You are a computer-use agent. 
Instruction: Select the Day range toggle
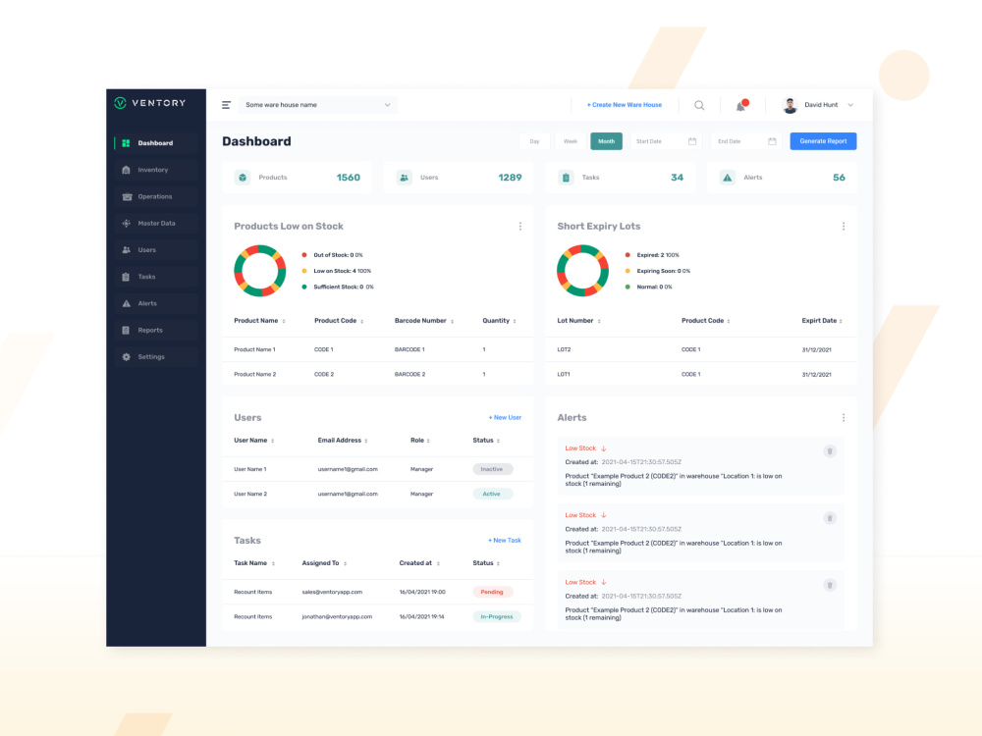534,141
